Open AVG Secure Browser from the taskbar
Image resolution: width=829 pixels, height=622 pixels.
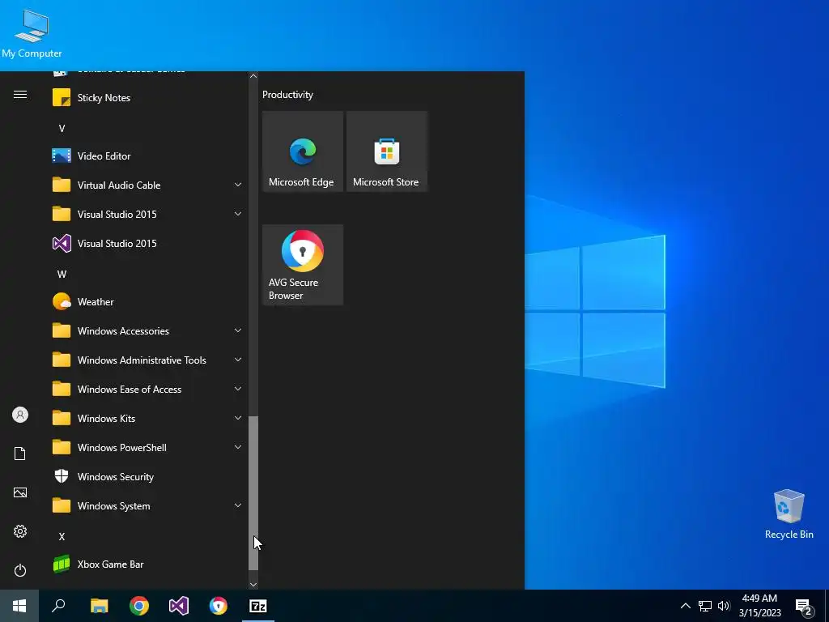pyautogui.click(x=218, y=606)
